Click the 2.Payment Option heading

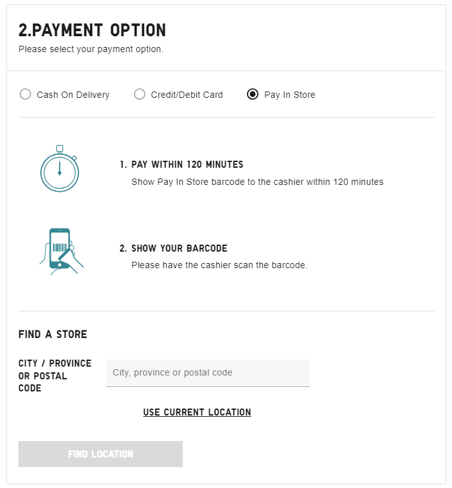92,30
